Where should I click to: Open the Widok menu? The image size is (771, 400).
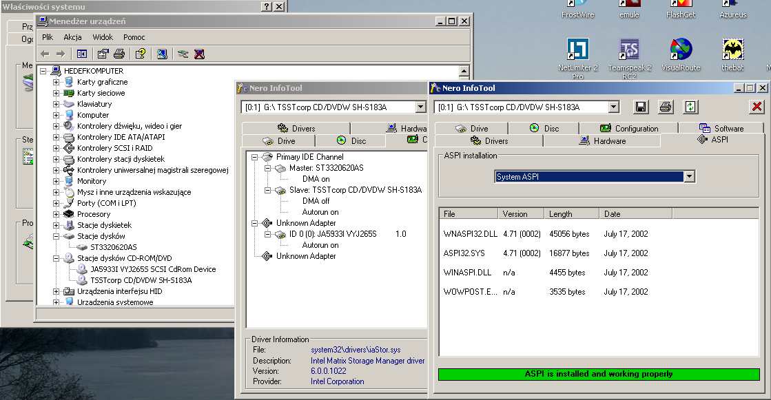(103, 37)
